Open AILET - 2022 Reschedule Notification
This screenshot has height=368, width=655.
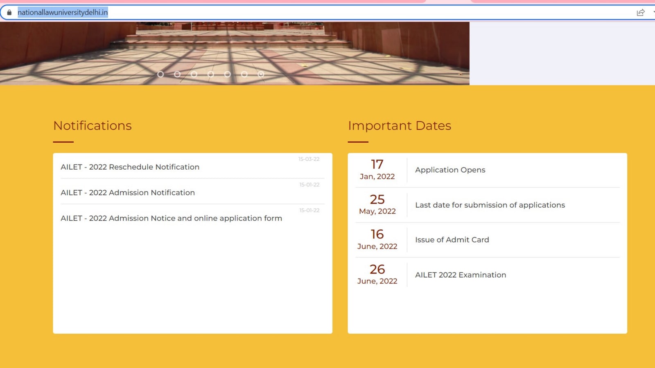pyautogui.click(x=130, y=167)
